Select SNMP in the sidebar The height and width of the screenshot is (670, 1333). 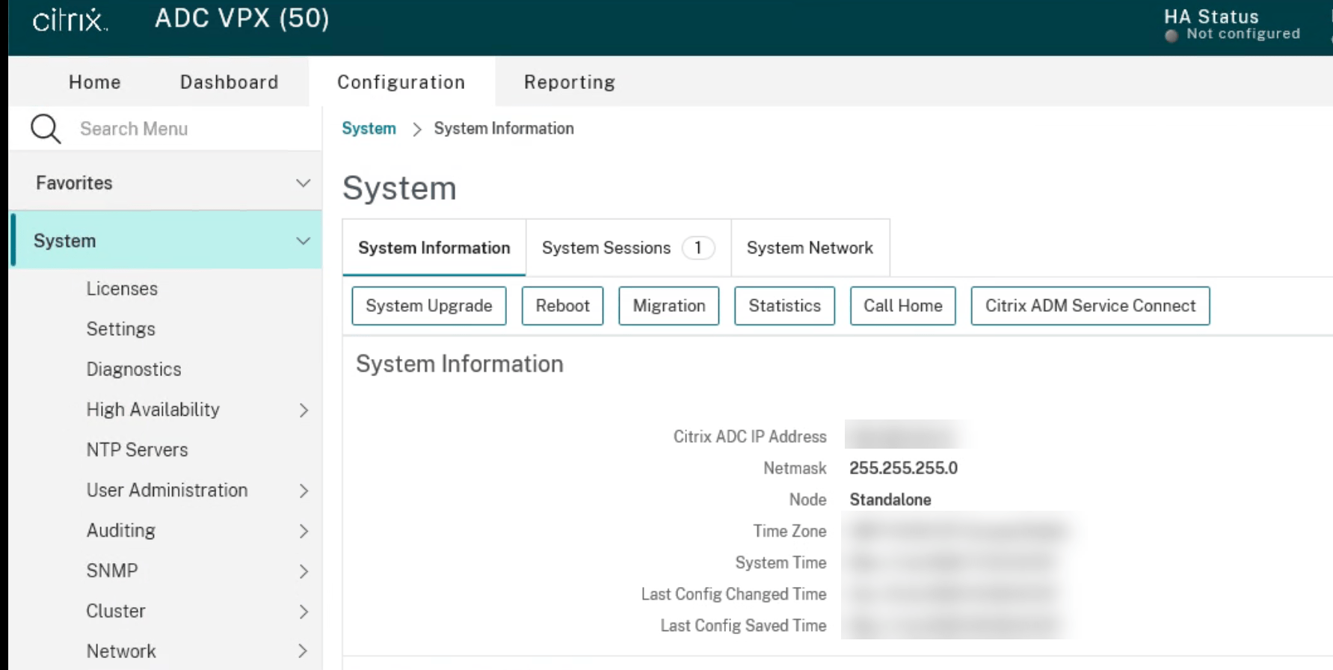pos(112,571)
